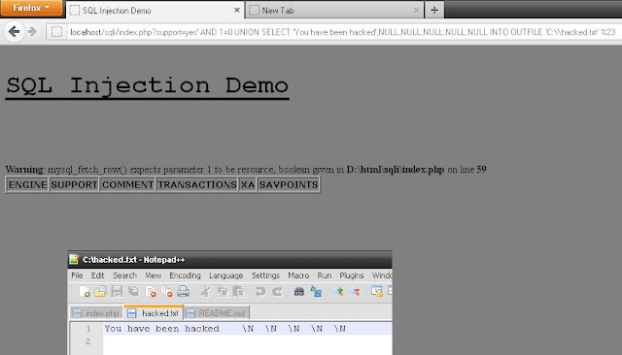Select the hacked.txt document tab
The height and width of the screenshot is (355, 622).
point(154,312)
